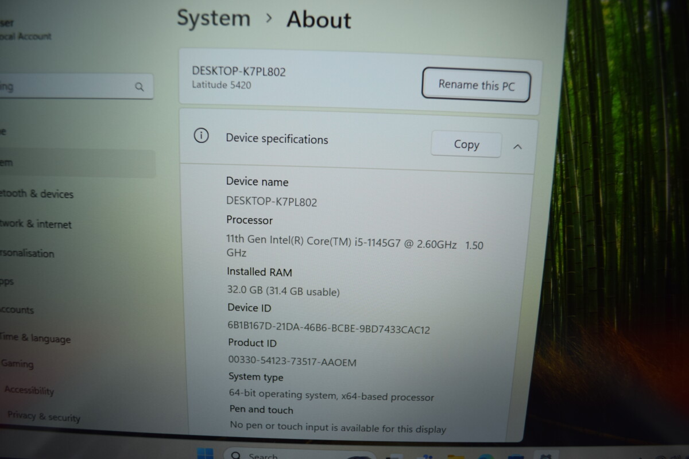Go back to System in breadcrumb
Viewport: 689px width, 459px height.
[214, 18]
